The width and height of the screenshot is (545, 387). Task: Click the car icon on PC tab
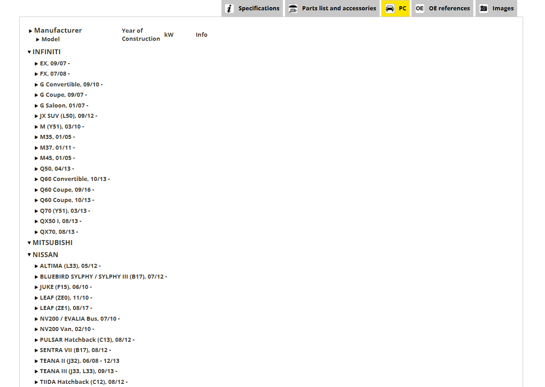coord(390,9)
